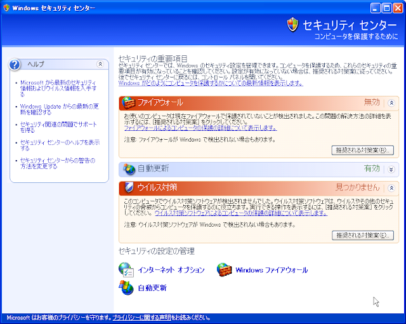Expand the 自動更新 section chevron

[x=391, y=170]
